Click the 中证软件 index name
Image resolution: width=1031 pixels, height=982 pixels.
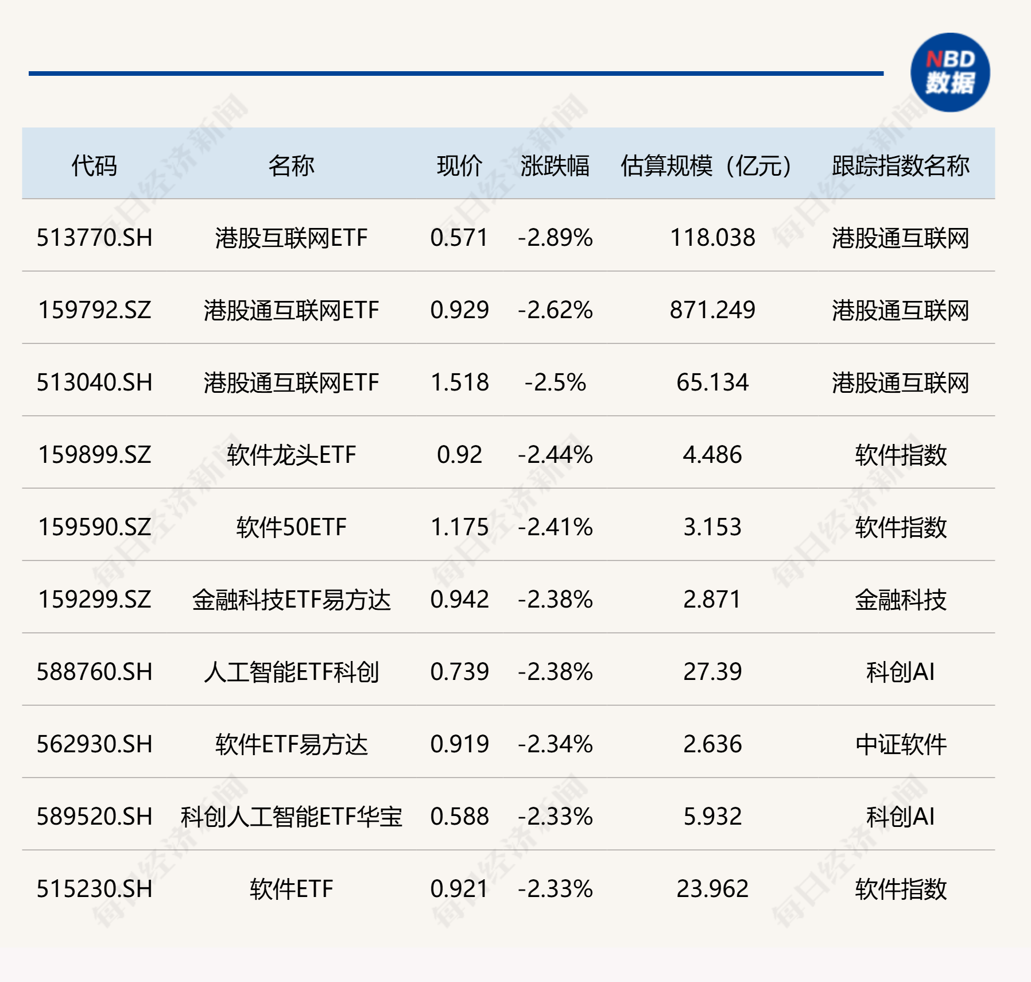pyautogui.click(x=900, y=744)
